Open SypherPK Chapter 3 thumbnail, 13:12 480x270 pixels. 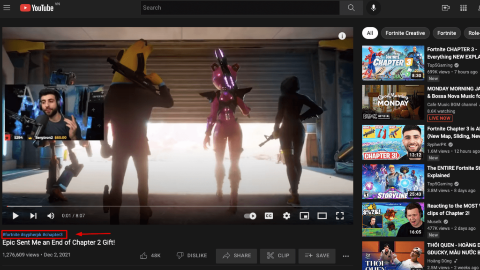393,142
